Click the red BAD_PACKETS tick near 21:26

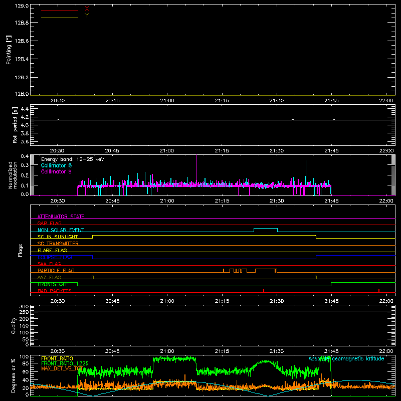click(x=264, y=291)
